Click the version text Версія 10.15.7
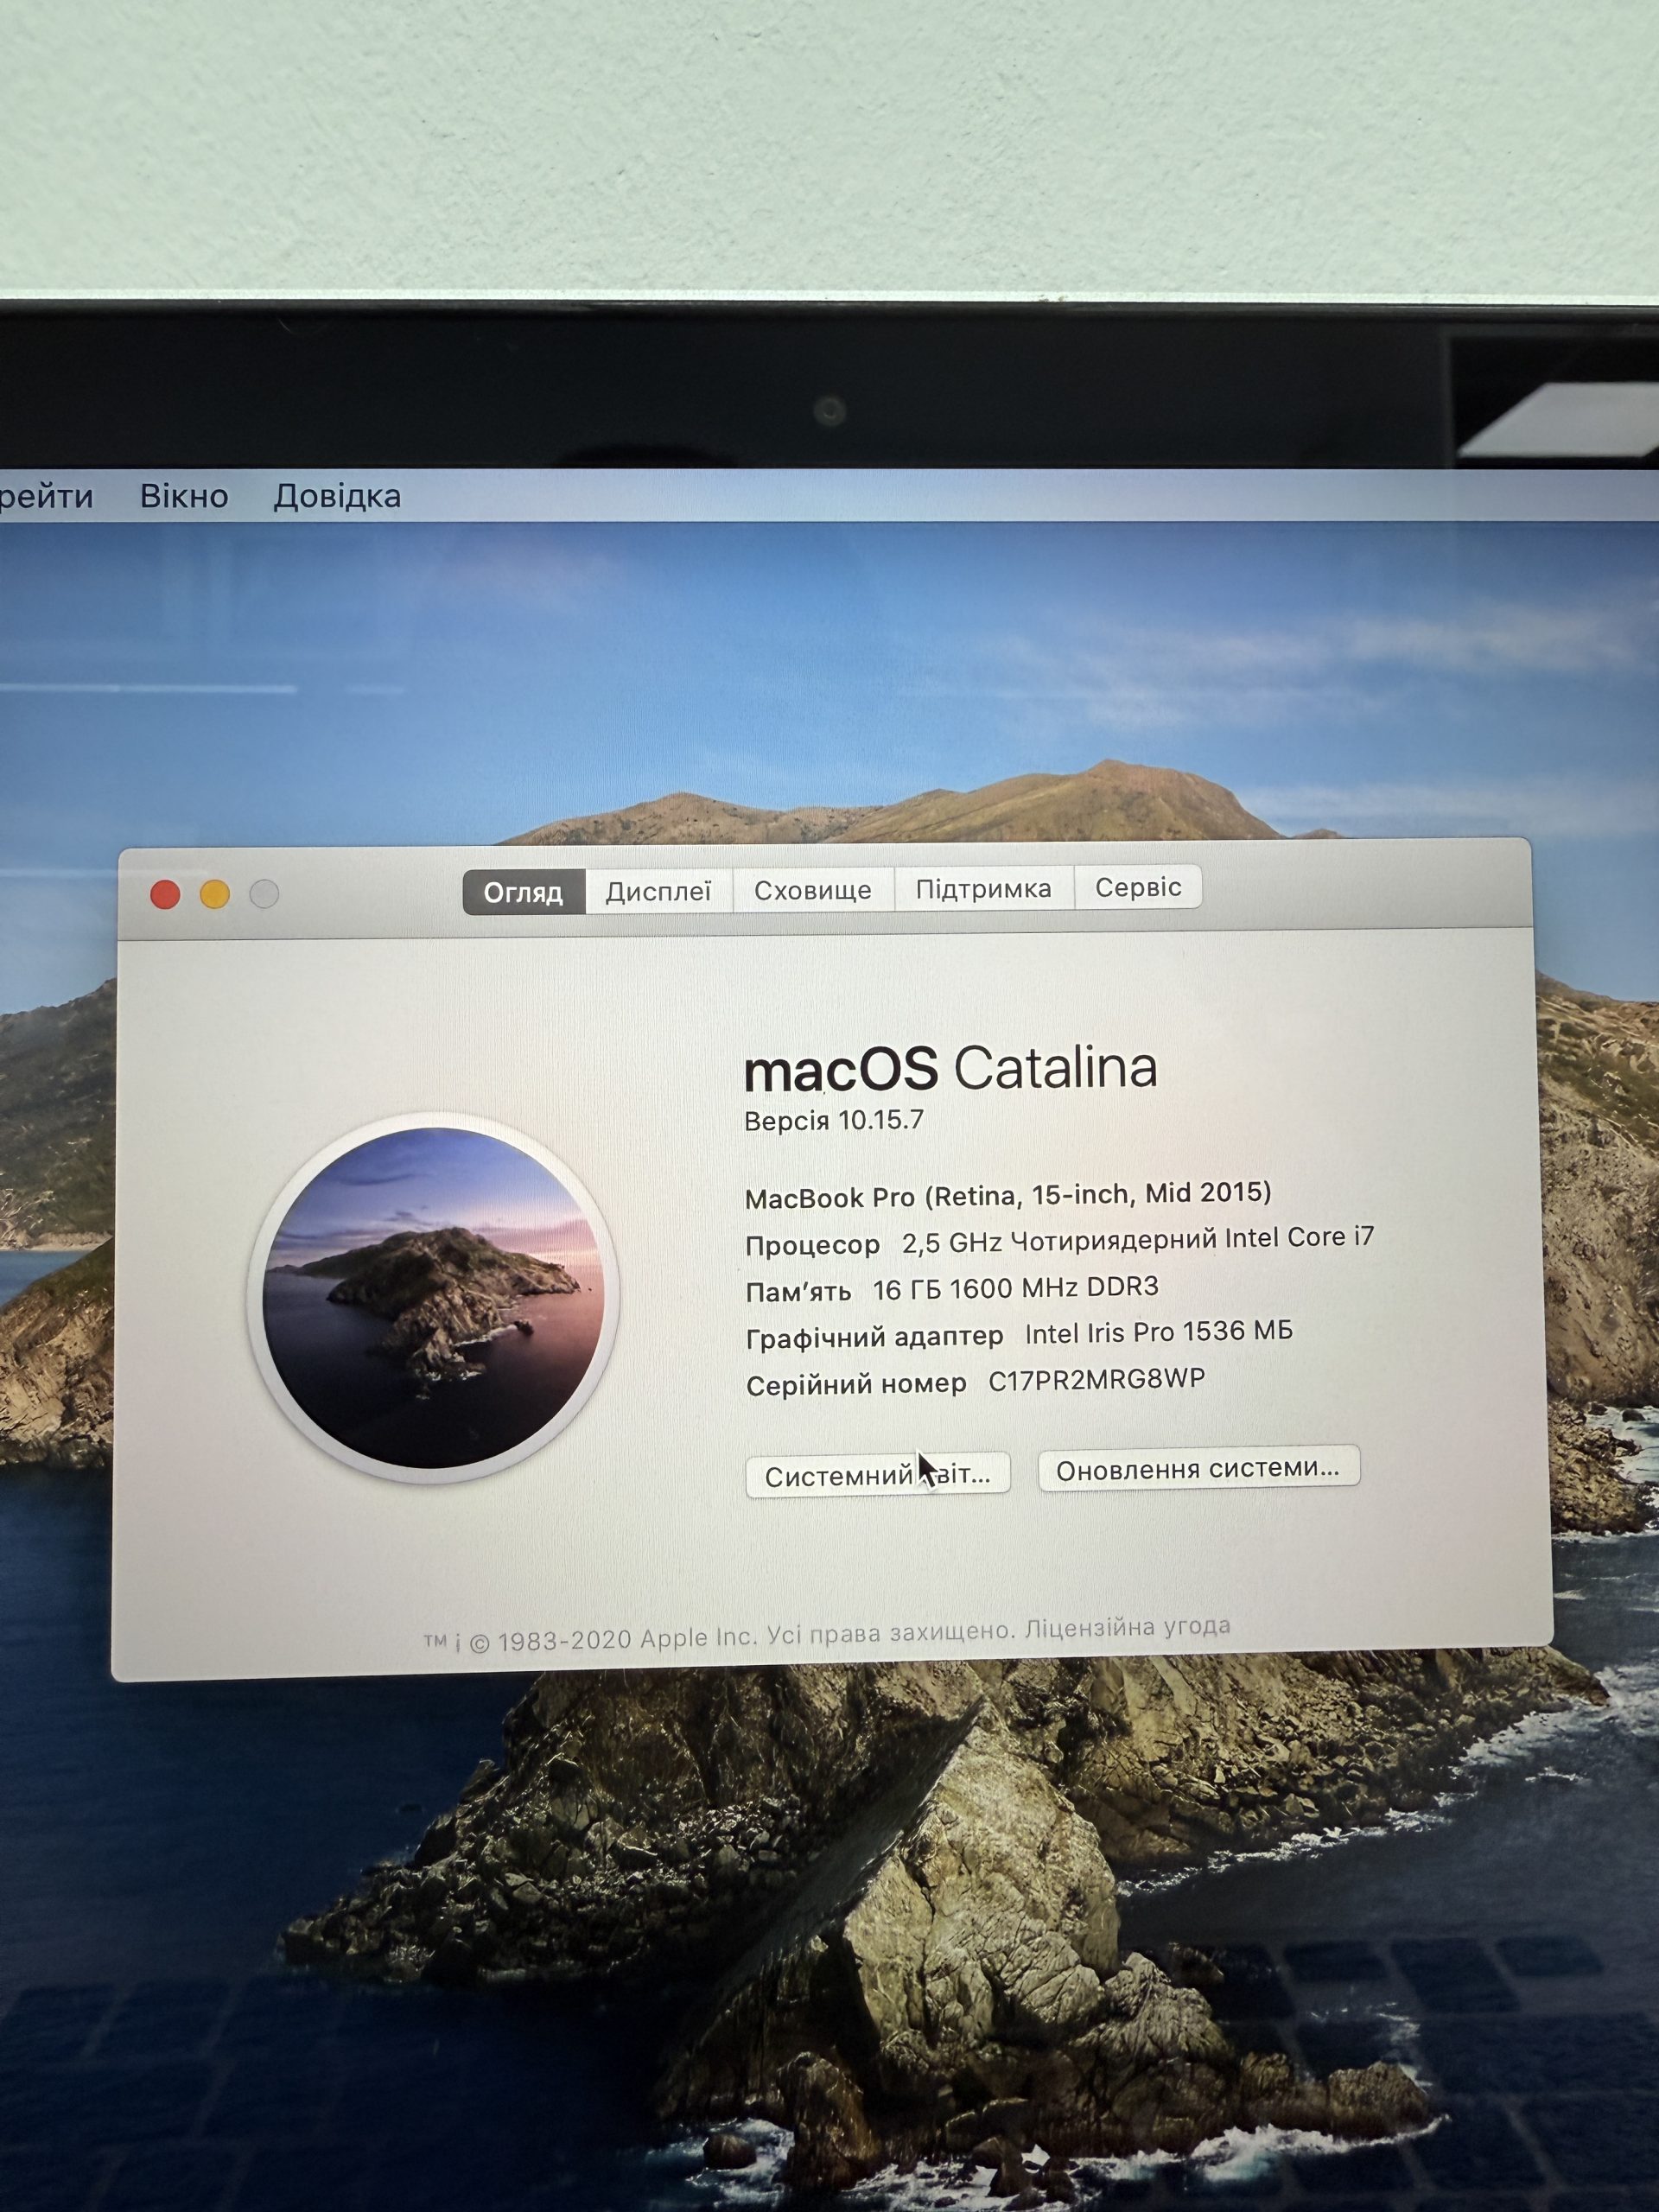The width and height of the screenshot is (1659, 2212). 834,1120
